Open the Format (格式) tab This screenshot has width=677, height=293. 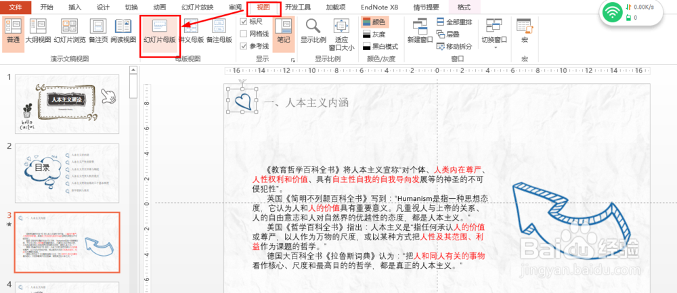tap(464, 7)
